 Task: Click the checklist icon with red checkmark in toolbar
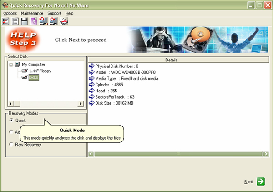pyautogui.click(x=6, y=21)
